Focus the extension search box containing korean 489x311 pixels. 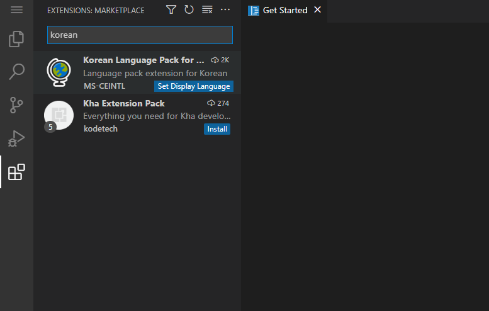pos(140,35)
